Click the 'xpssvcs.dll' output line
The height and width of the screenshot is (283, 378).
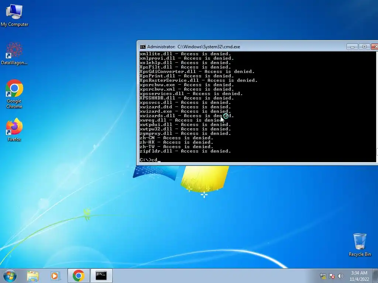(185, 102)
